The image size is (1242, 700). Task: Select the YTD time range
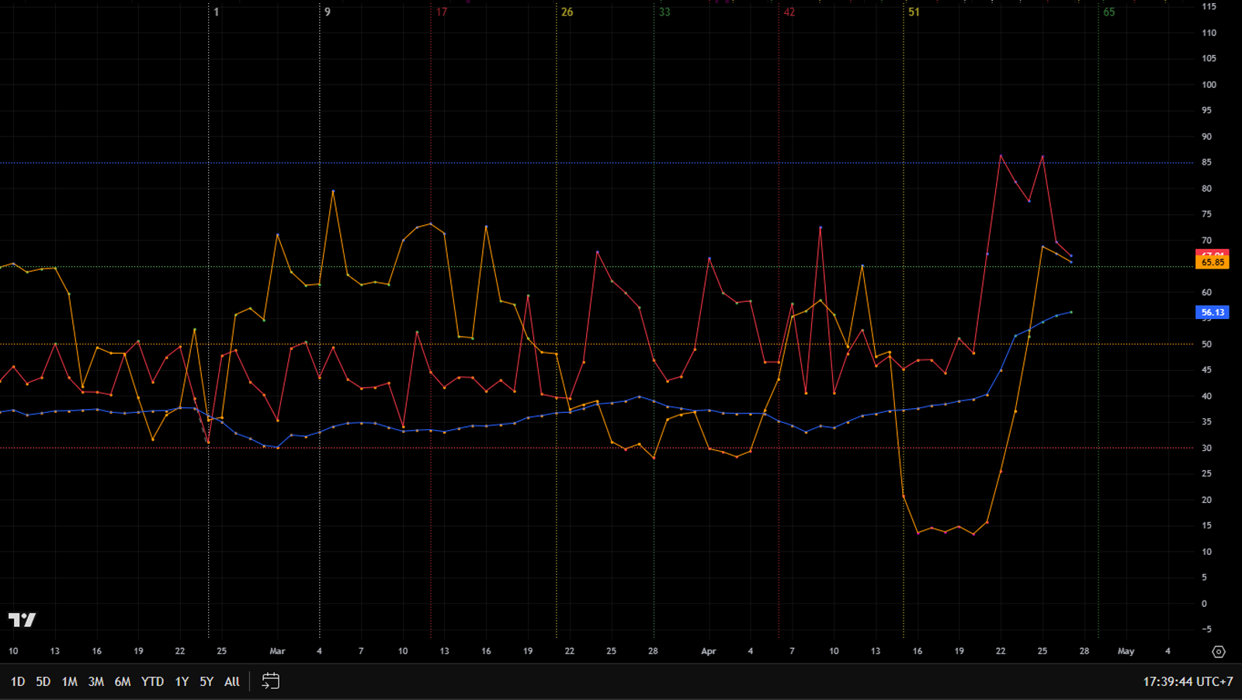coord(153,681)
